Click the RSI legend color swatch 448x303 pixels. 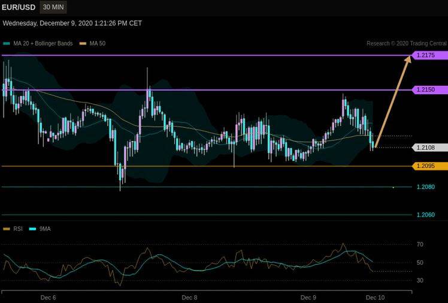tap(6, 229)
